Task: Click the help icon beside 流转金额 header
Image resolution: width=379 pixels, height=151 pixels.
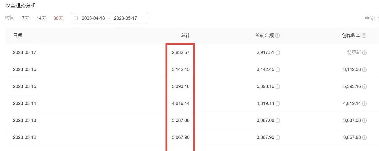Action: tap(277, 36)
